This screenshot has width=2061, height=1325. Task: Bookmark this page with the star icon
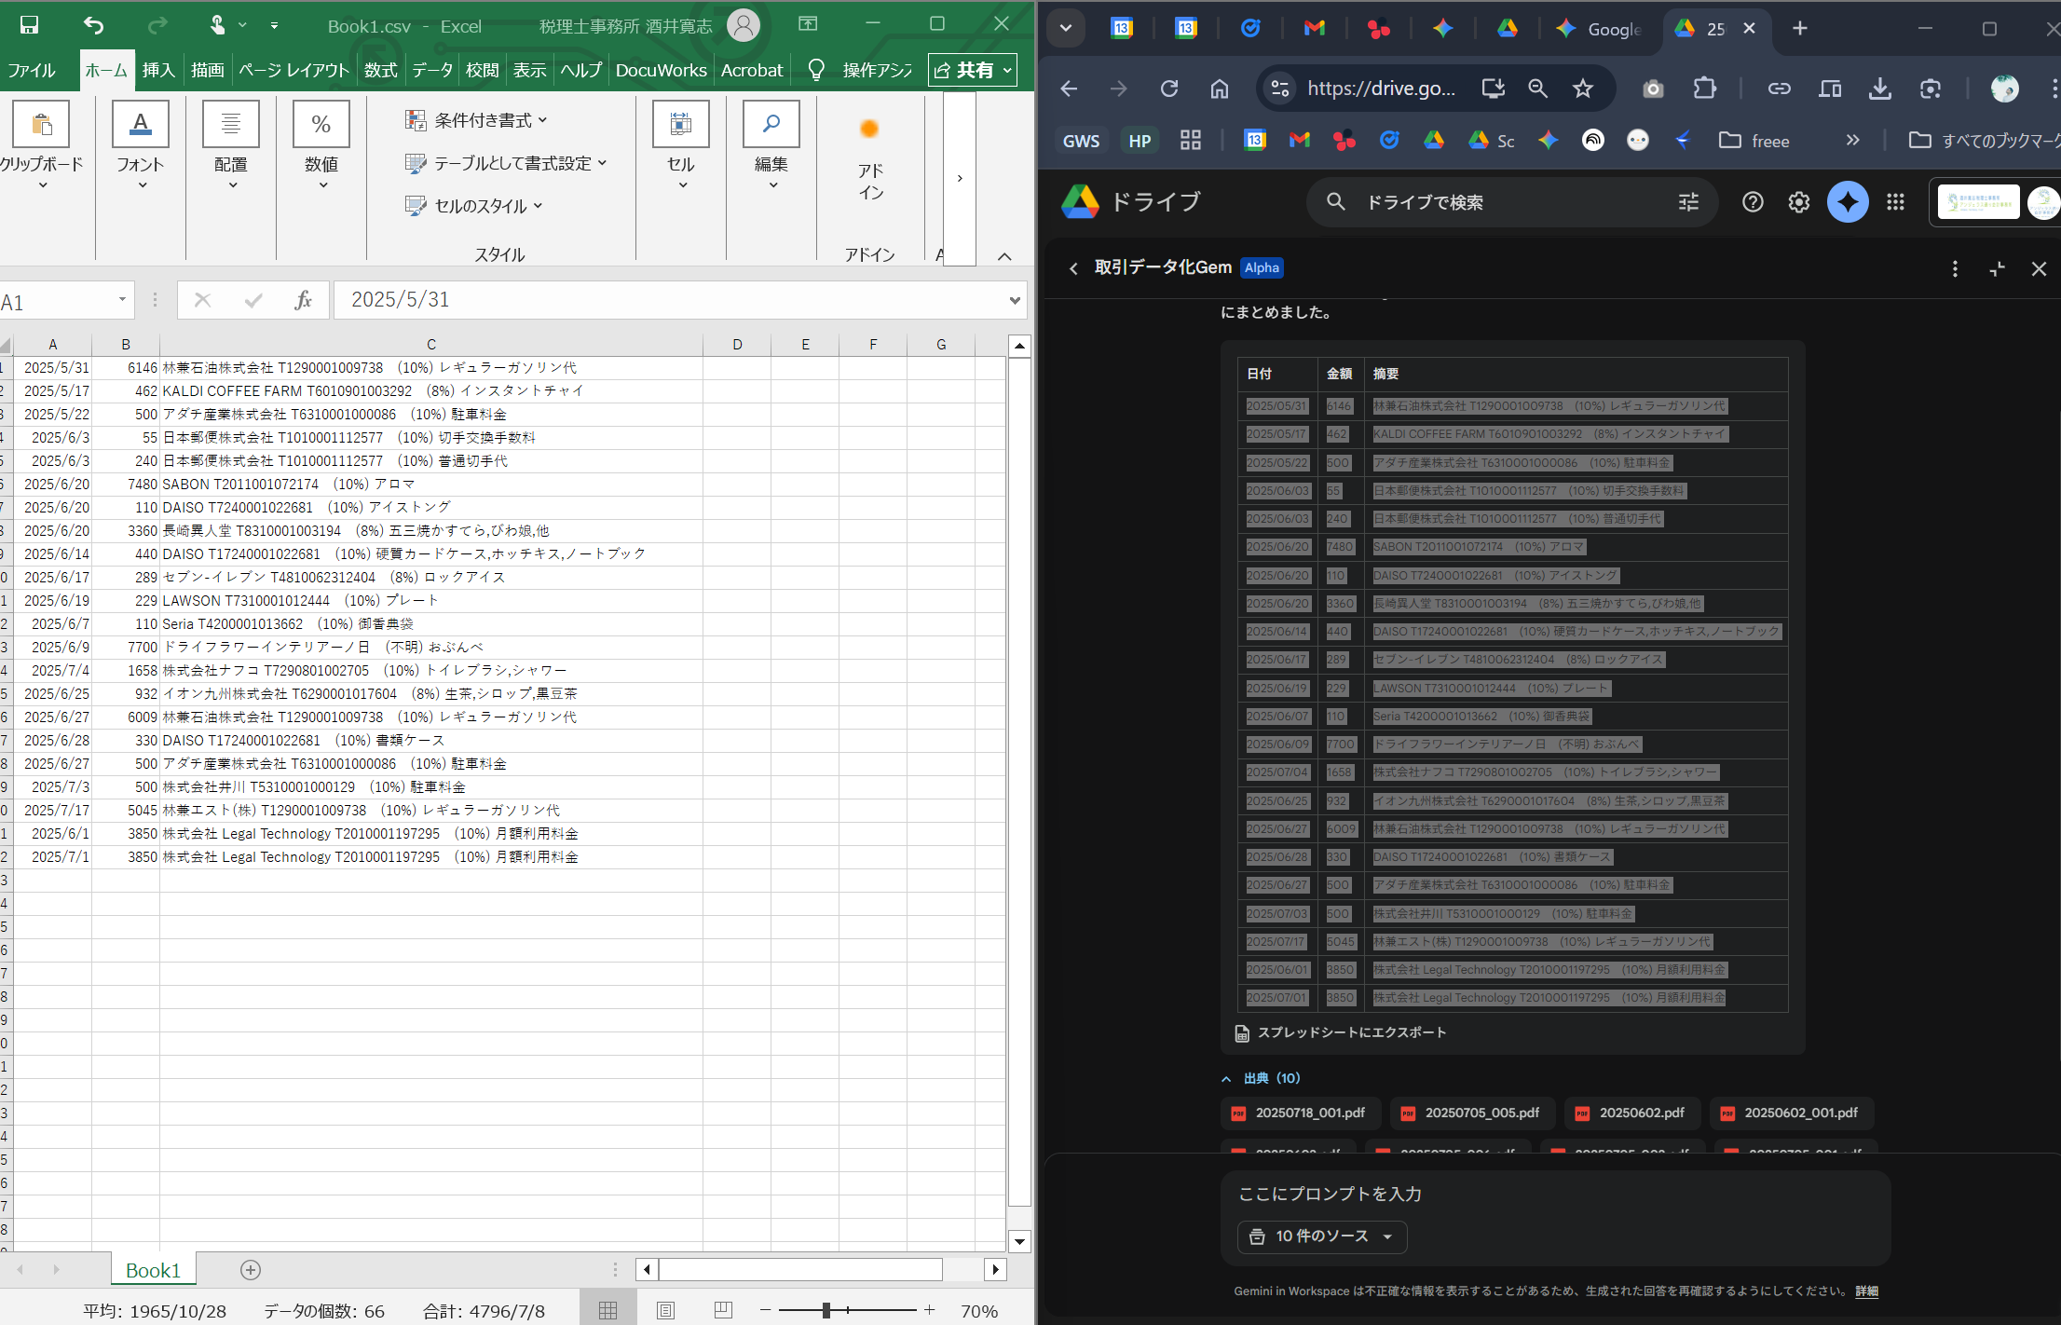1583,89
